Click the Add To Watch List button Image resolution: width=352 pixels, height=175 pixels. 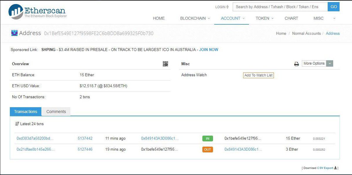point(258,75)
